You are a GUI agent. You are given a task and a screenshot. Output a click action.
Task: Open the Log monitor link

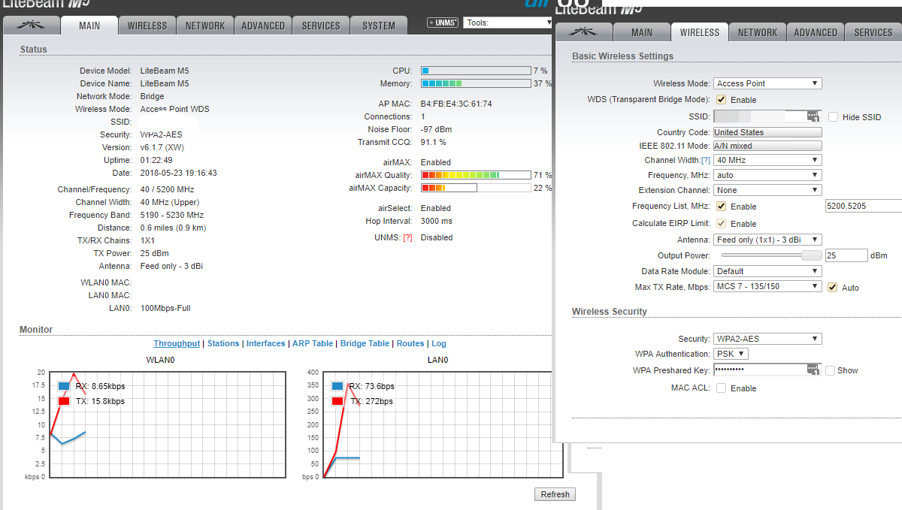(439, 343)
